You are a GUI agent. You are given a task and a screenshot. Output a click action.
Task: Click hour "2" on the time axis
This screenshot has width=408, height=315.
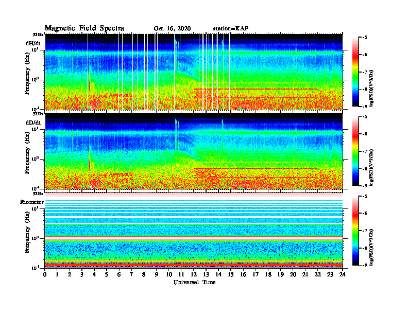coord(69,274)
